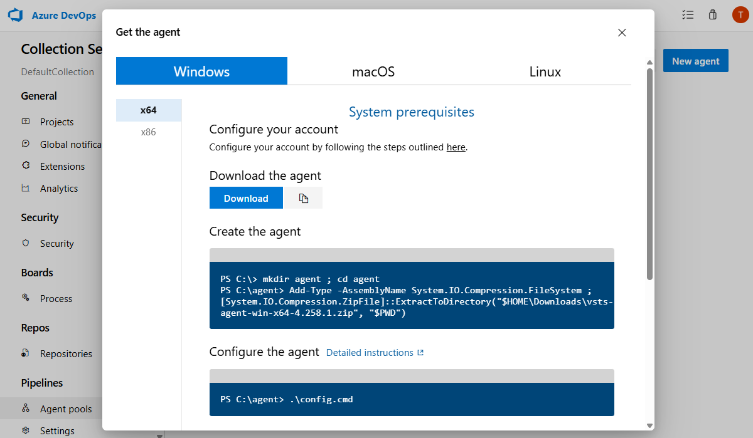Open Settings under Pipelines

57,430
